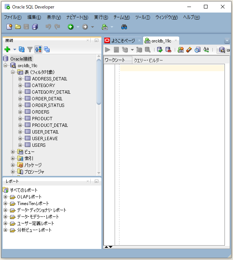Viewport: 233px width, 260px height.
Task: Open the ナビゲート(N) menu
Action: [77, 17]
